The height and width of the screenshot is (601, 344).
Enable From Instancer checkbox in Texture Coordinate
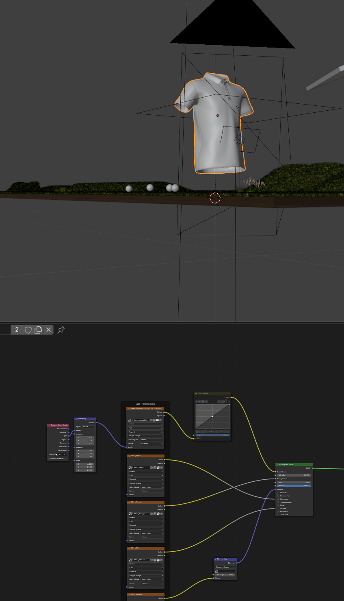50,458
